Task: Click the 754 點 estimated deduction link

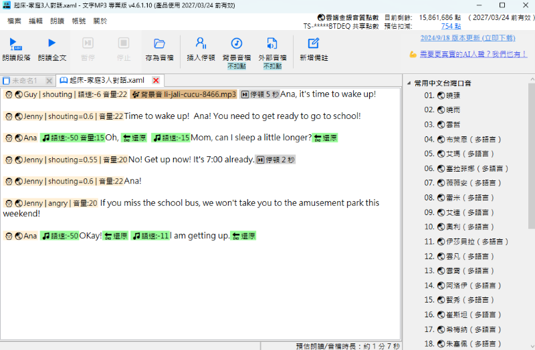Action: [451, 26]
